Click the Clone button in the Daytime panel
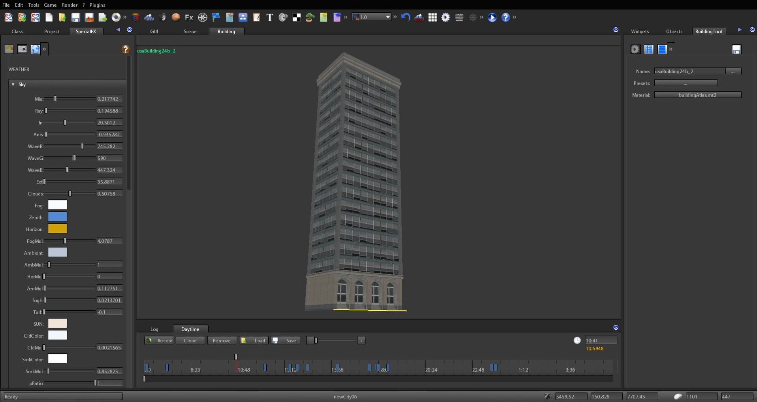757x402 pixels. point(190,340)
